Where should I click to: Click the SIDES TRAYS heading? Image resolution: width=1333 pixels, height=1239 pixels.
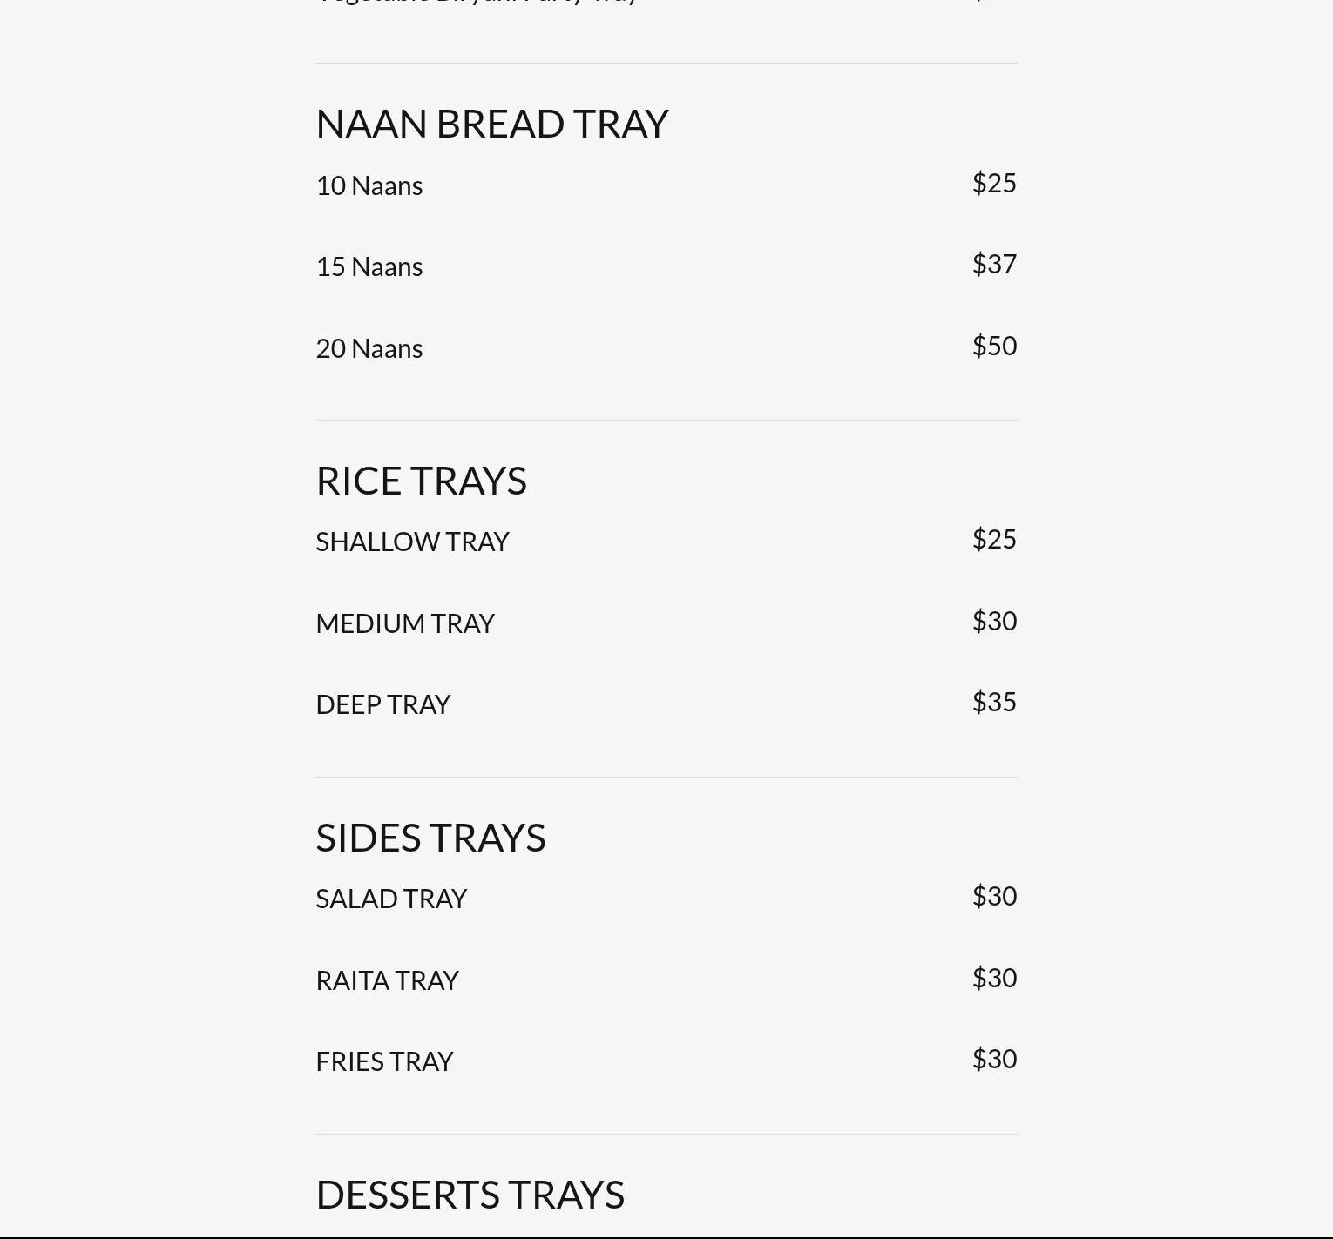click(x=430, y=838)
